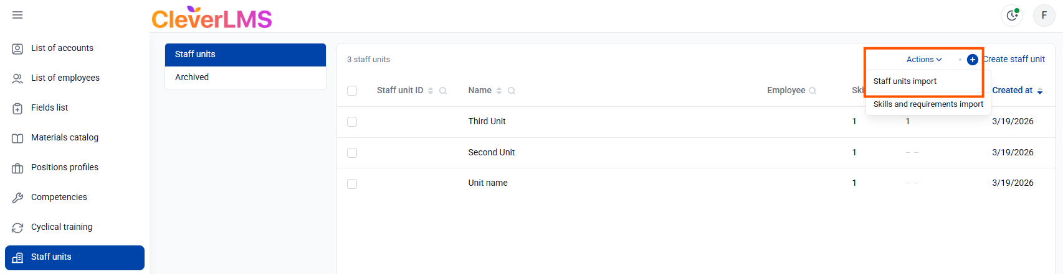Open the user avatar F menu
Viewport: 1063px width, 274px height.
(x=1044, y=16)
